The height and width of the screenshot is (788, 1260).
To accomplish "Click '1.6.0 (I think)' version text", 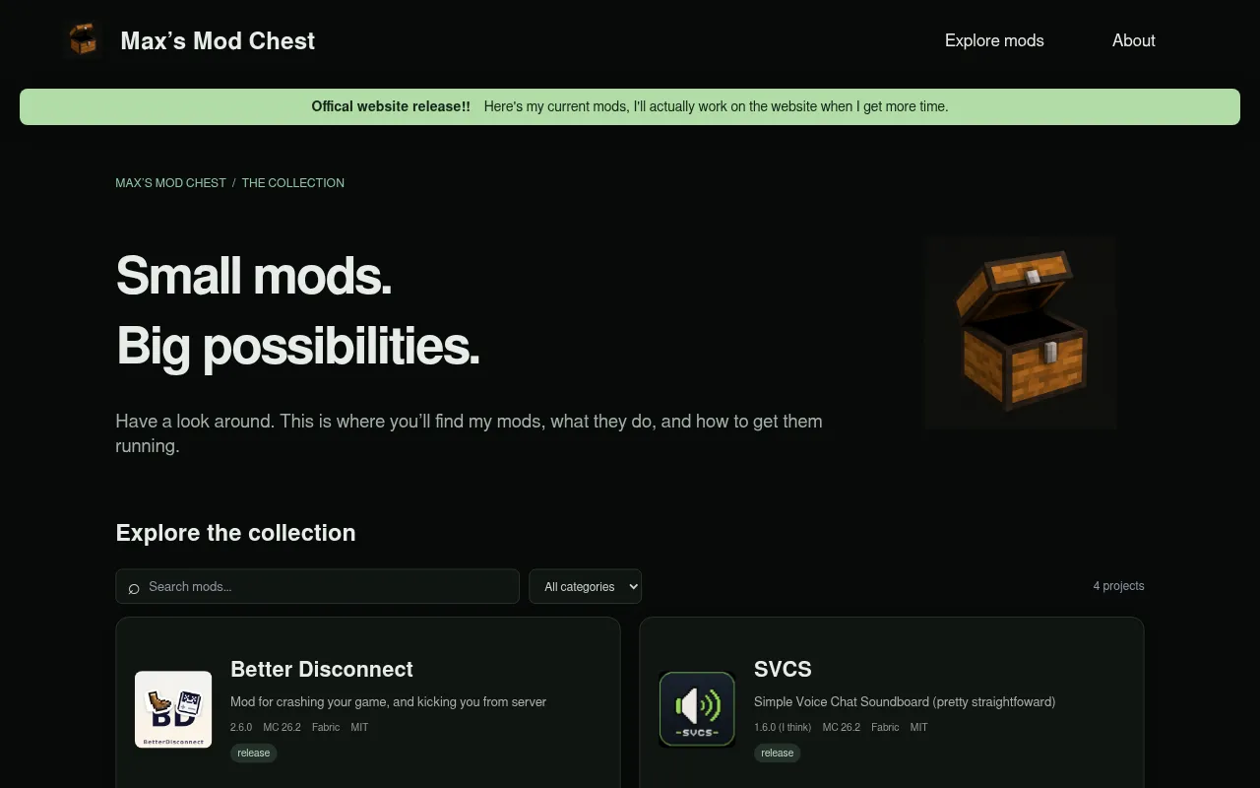I will click(783, 727).
